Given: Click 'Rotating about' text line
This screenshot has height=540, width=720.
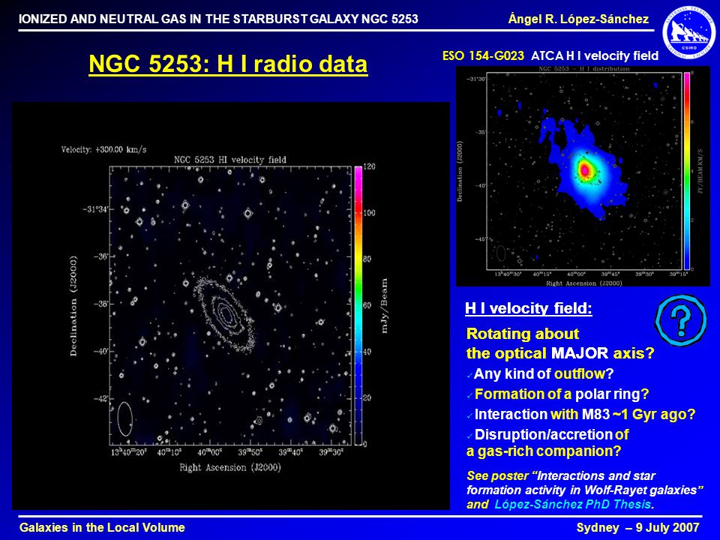Looking at the screenshot, I should tap(523, 334).
